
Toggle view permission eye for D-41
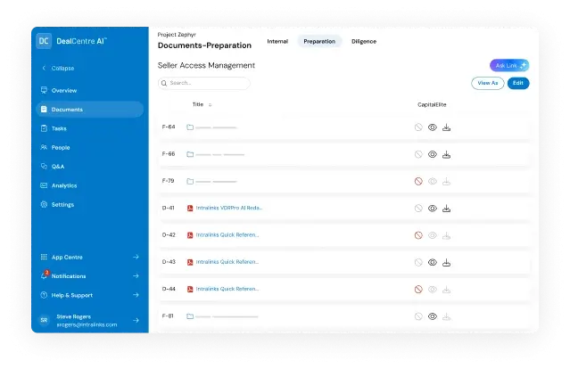tap(432, 208)
